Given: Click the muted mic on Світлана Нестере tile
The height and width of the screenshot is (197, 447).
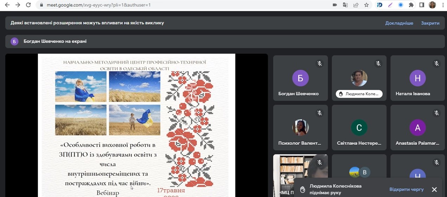Looking at the screenshot, I should [378, 113].
